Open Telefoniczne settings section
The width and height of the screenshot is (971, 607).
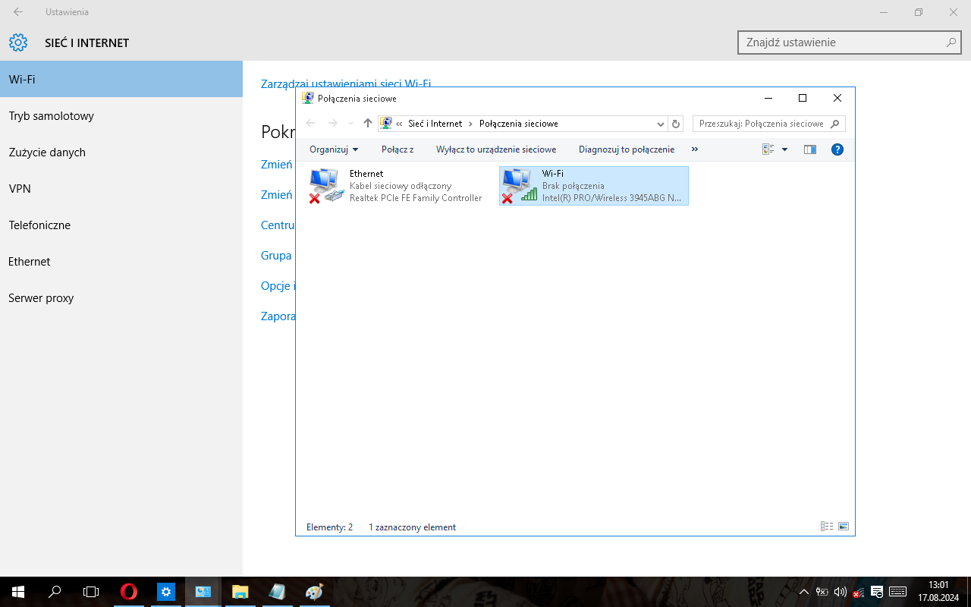[121, 225]
